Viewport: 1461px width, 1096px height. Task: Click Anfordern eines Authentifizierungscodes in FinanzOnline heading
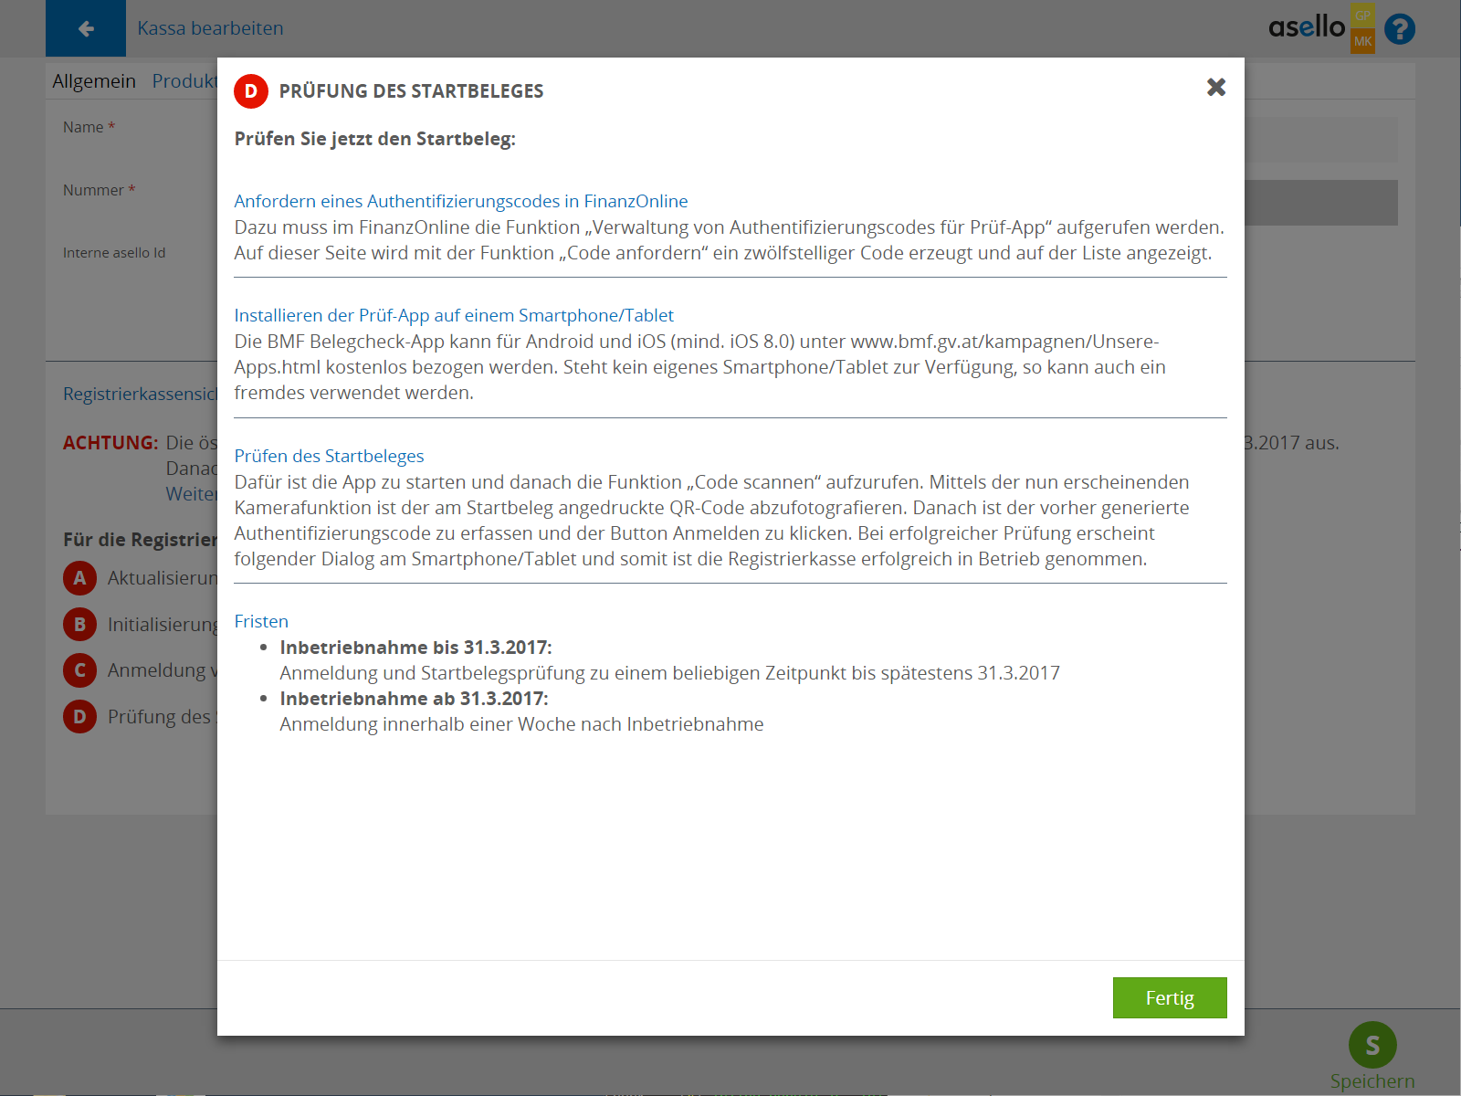coord(460,201)
